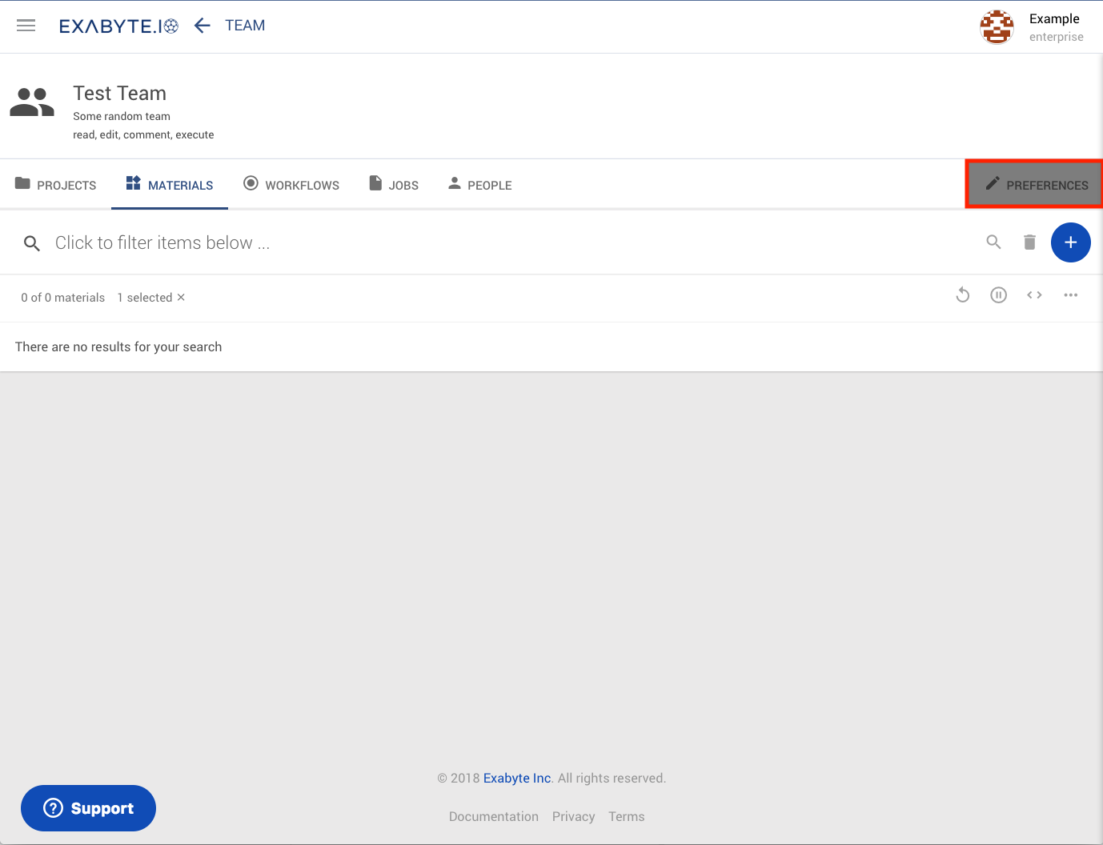The width and height of the screenshot is (1103, 845).
Task: Switch to the Workflows tab
Action: pyautogui.click(x=291, y=185)
